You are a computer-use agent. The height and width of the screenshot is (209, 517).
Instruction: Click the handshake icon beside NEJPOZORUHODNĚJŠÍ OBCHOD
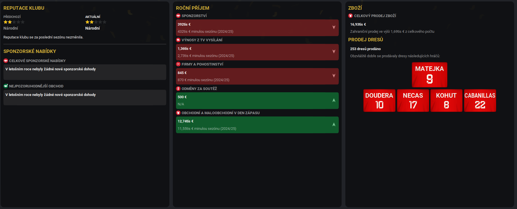[x=6, y=86]
